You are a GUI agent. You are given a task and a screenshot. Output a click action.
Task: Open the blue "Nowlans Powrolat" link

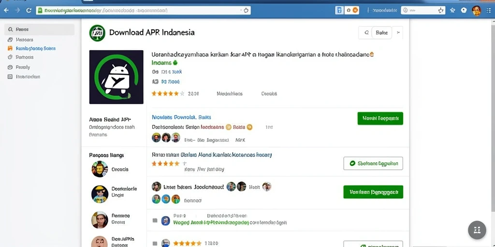pyautogui.click(x=182, y=117)
